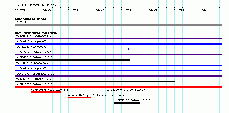Screen dimensions: 229x113
Task: Click nsv5860505 (Almarri2020) label
Action: pyautogui.click(x=34, y=57)
